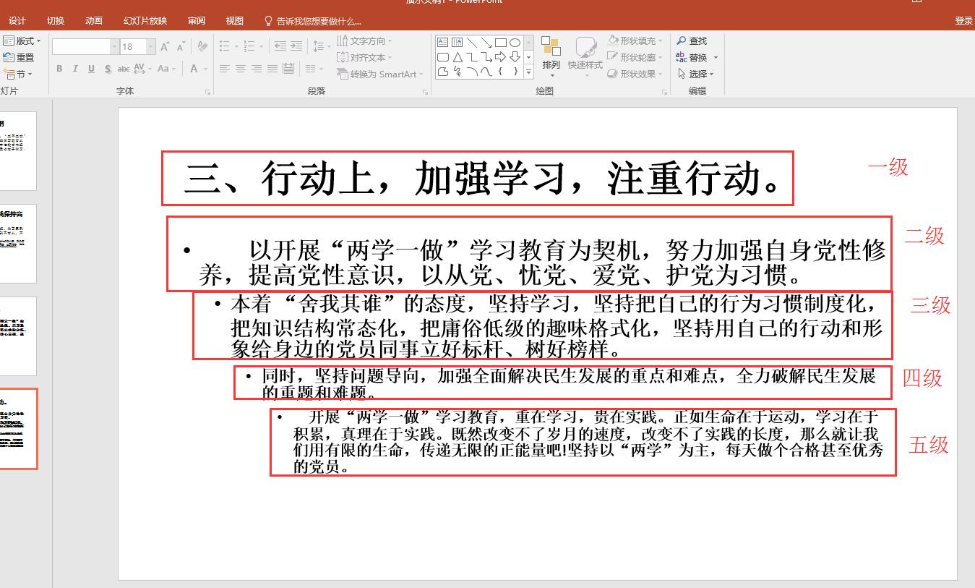975x588 pixels.
Task: Switch to the 审阅 ribbon tab
Action: click(x=194, y=20)
